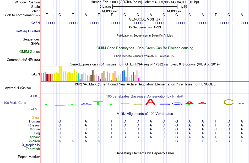249x163 pixels.
Task: Click the bold green T in PhyloP logo
Action: coord(98,103)
